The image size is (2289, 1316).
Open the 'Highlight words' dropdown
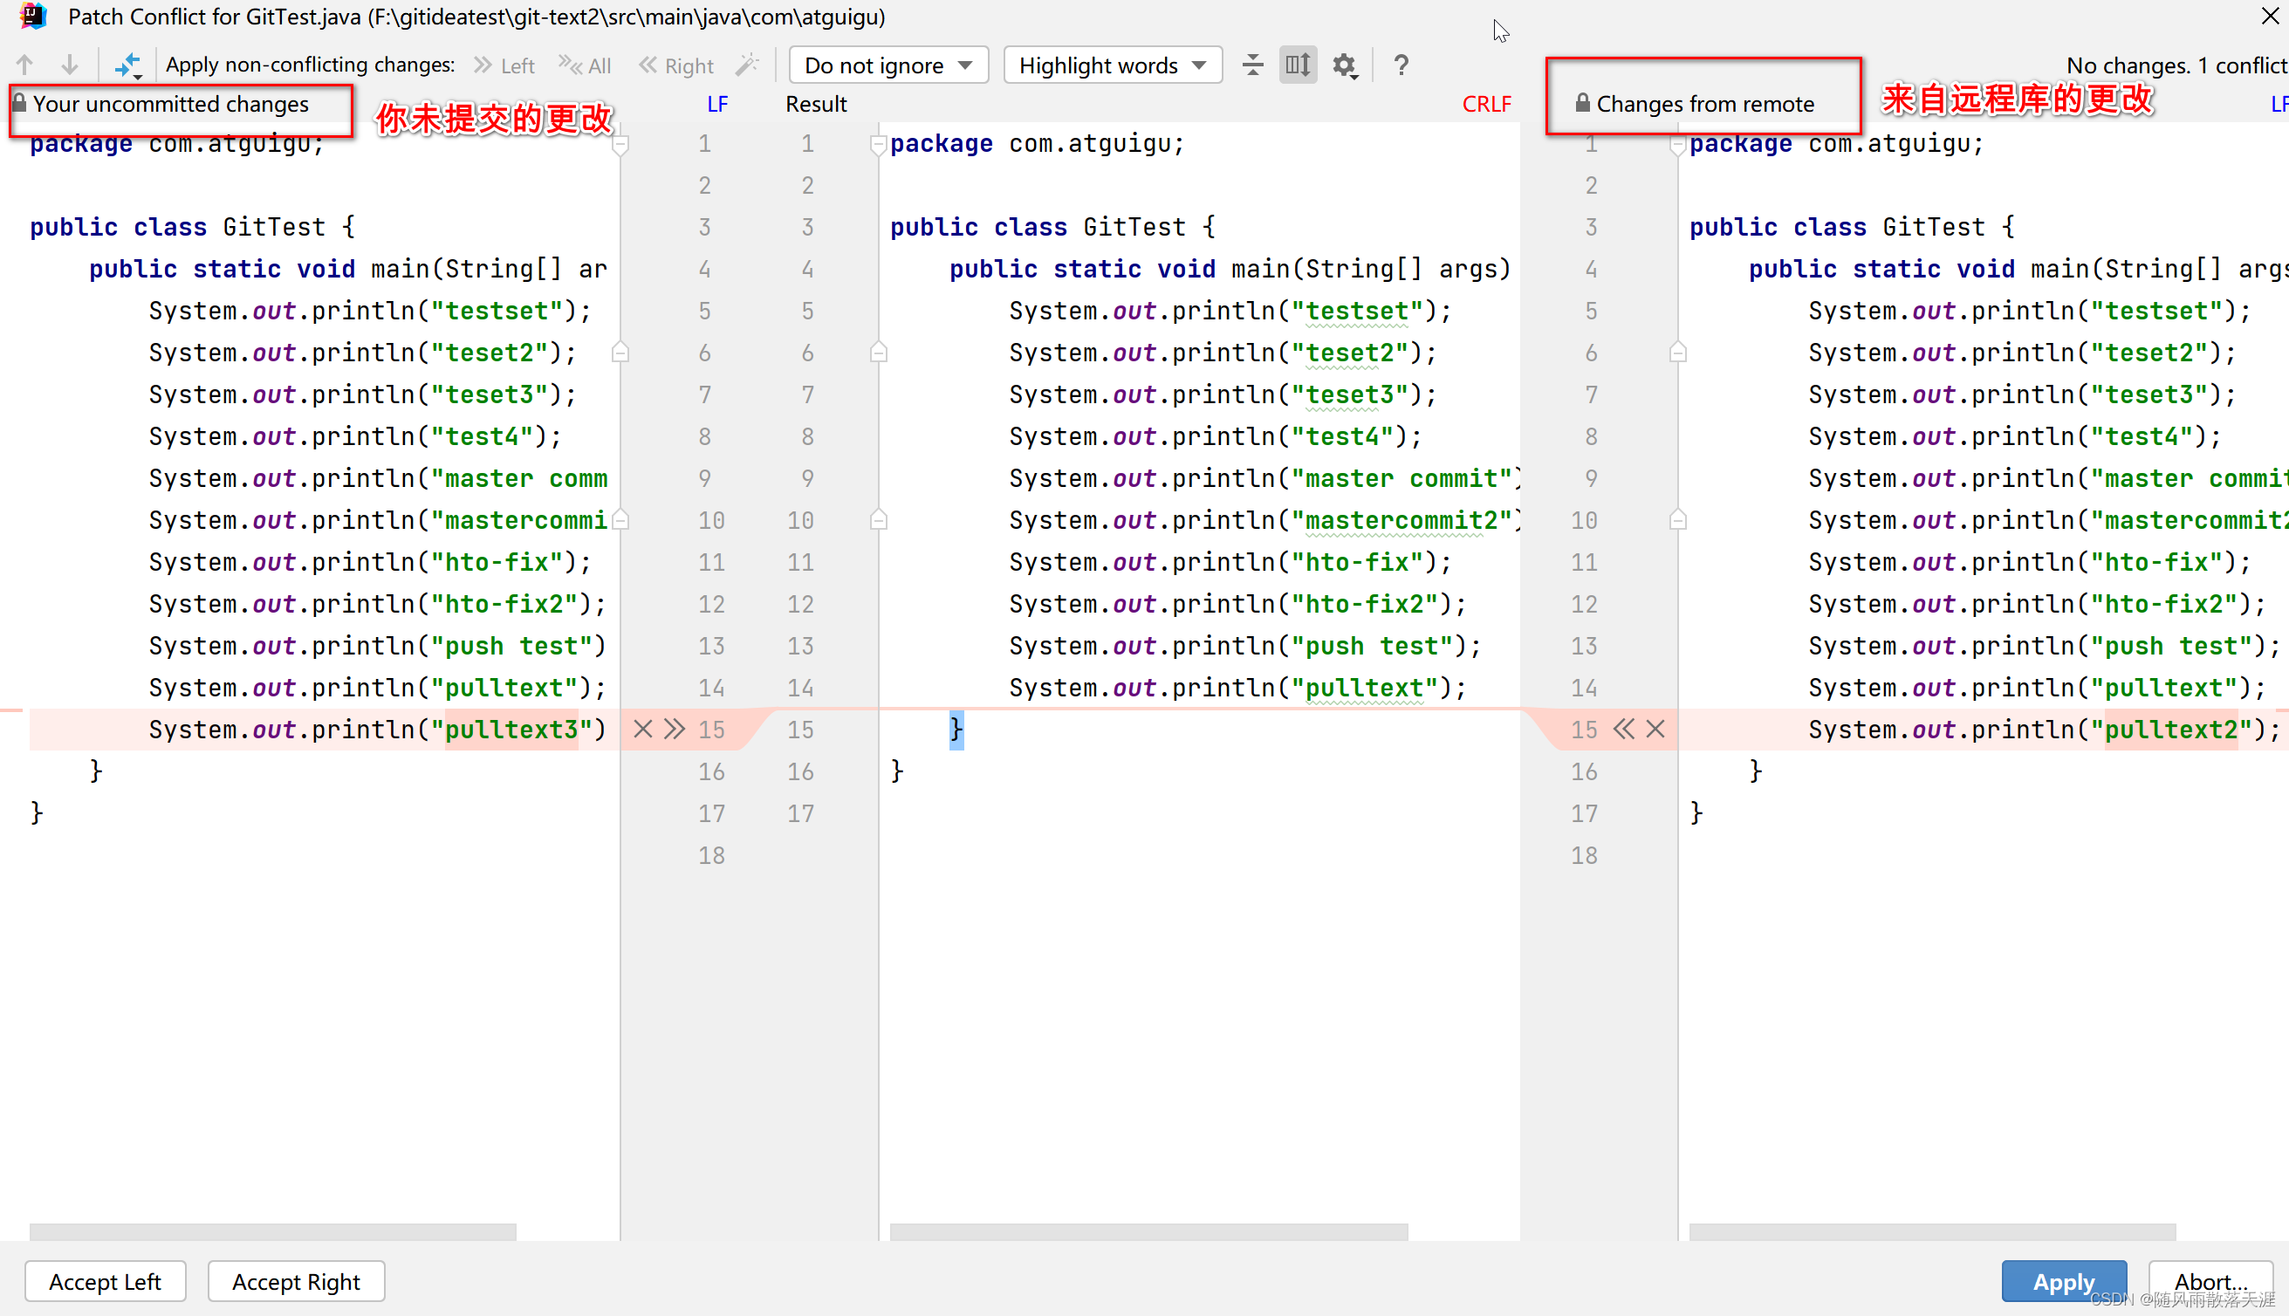click(x=1112, y=65)
